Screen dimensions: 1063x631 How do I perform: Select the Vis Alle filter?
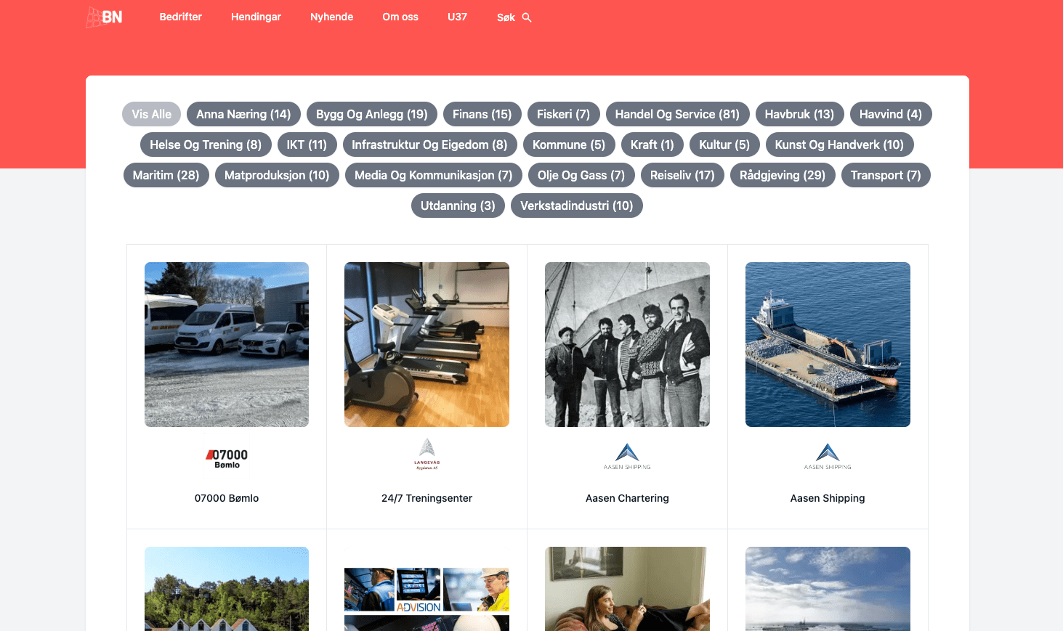152,114
